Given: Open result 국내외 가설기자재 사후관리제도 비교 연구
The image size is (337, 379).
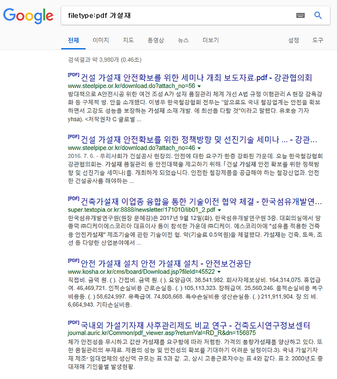Looking at the screenshot, I should 195,325.
